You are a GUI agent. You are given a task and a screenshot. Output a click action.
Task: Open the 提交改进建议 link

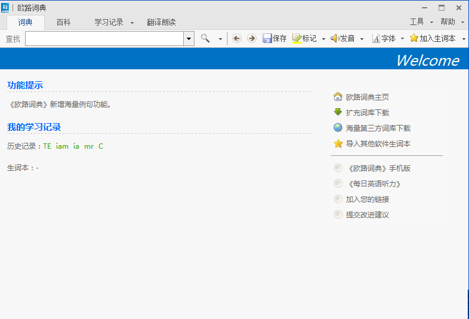[368, 215]
